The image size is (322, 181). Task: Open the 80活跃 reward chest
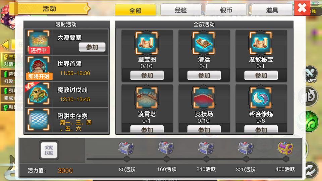[126, 148]
